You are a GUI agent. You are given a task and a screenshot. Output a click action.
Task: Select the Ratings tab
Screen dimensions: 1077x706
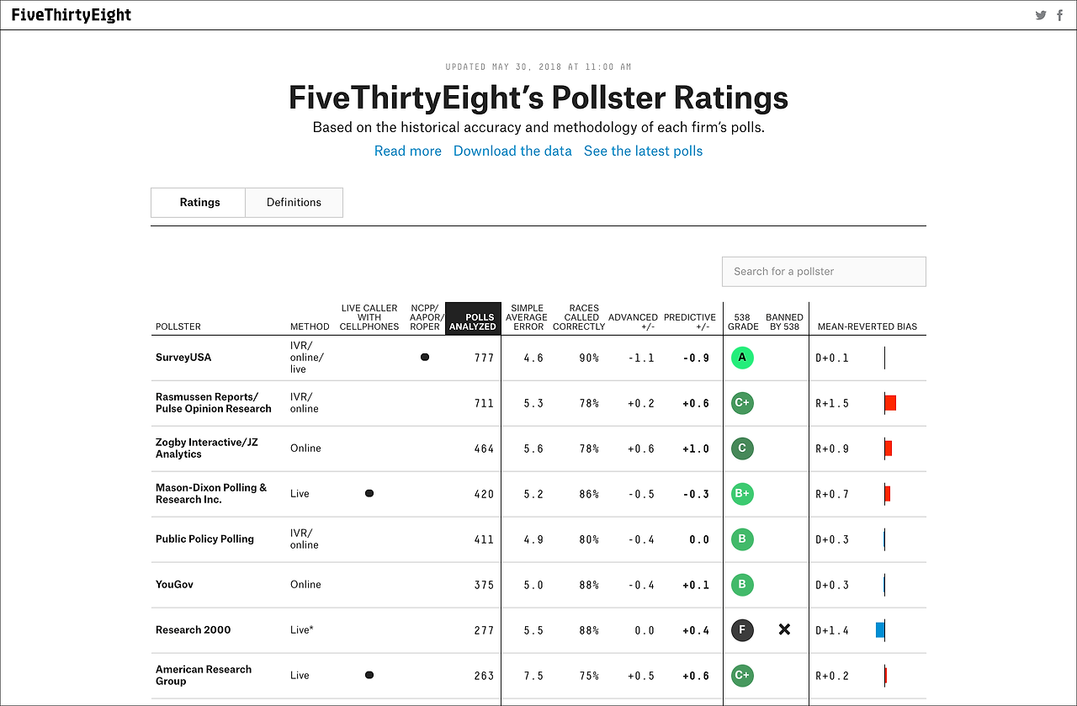[x=199, y=202]
